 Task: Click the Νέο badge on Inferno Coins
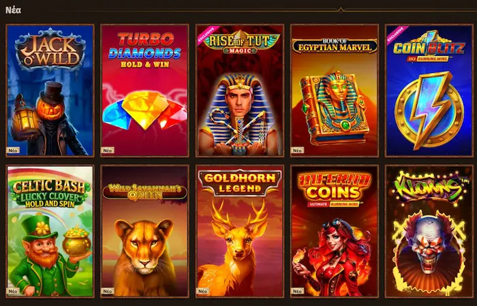[x=298, y=291]
